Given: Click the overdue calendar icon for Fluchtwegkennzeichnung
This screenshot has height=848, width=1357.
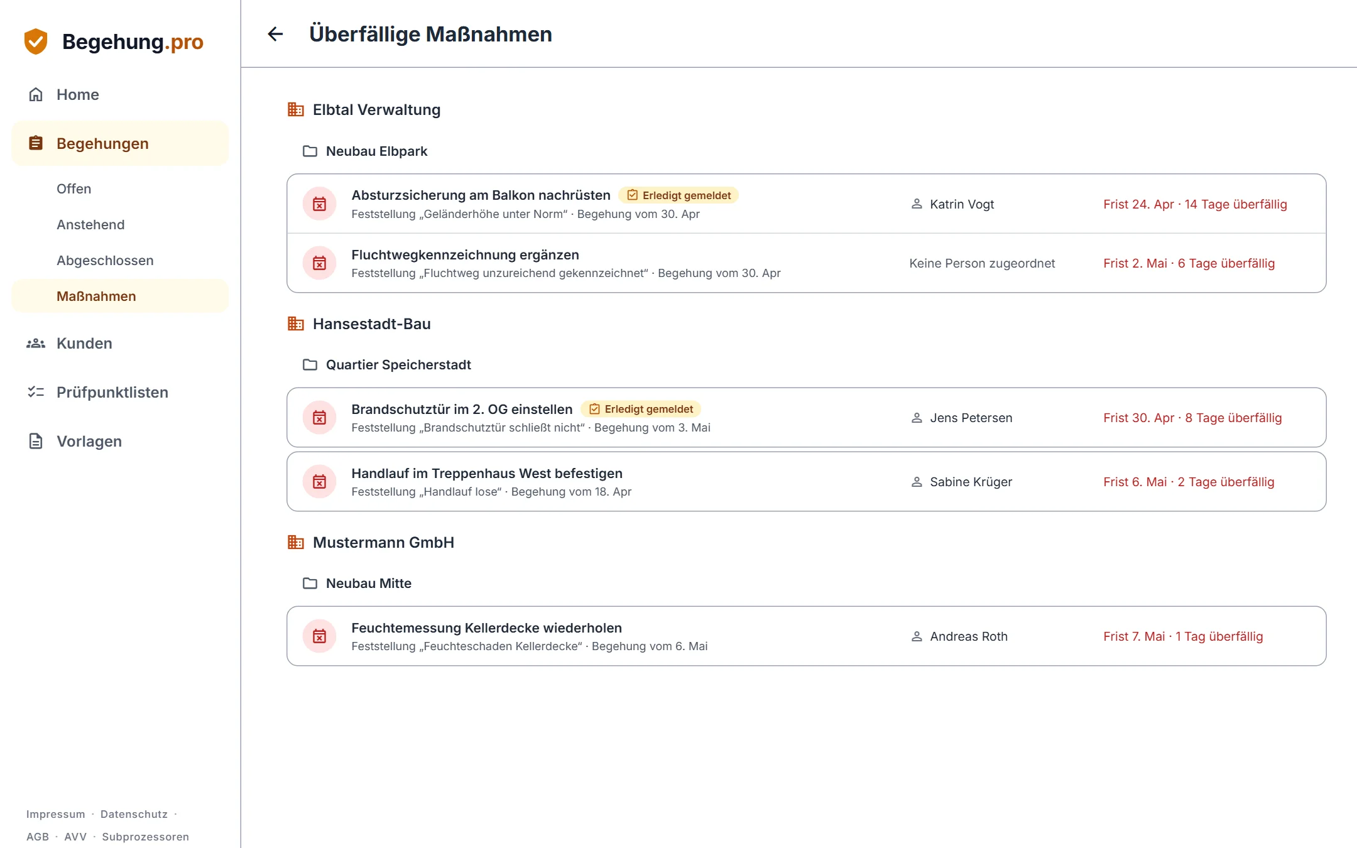Looking at the screenshot, I should point(320,263).
